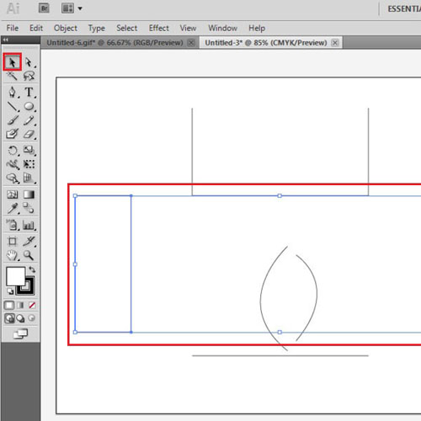Click the white Fill color swatch
Viewport: 421px width, 421px height.
tap(15, 276)
